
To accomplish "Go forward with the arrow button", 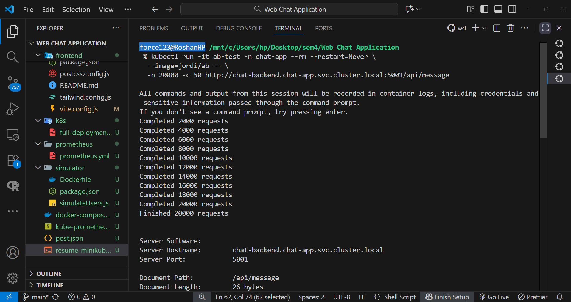I will 169,10.
